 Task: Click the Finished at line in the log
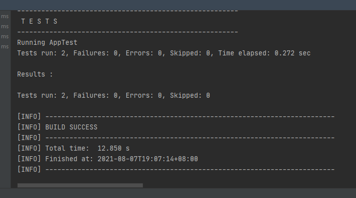[108, 159]
